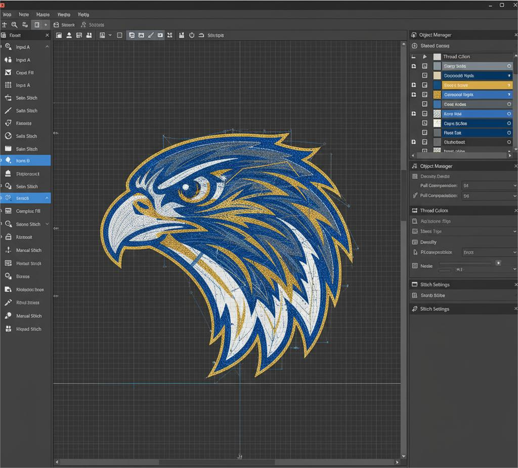This screenshot has width=518, height=468.
Task: Select the Copd Fill tool icon
Action: coord(8,72)
